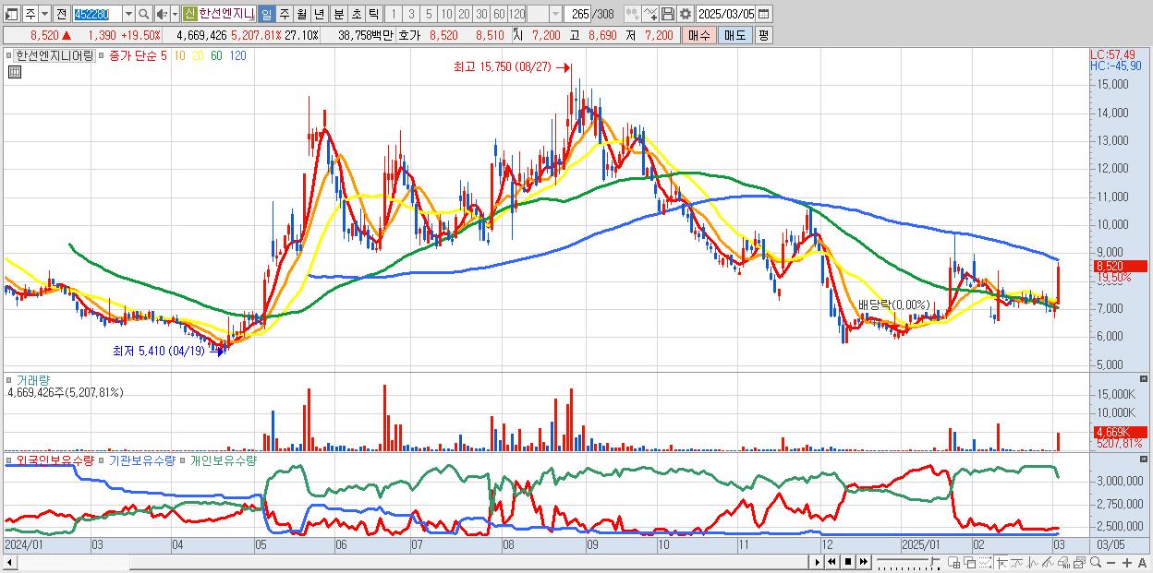Click the 주 button at top left
1153x573 pixels.
click(30, 14)
